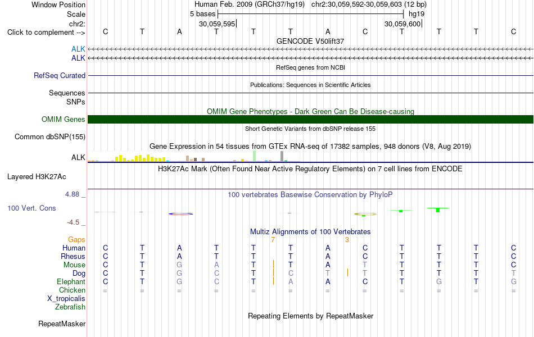Click the Zebrafish species label

click(70, 307)
